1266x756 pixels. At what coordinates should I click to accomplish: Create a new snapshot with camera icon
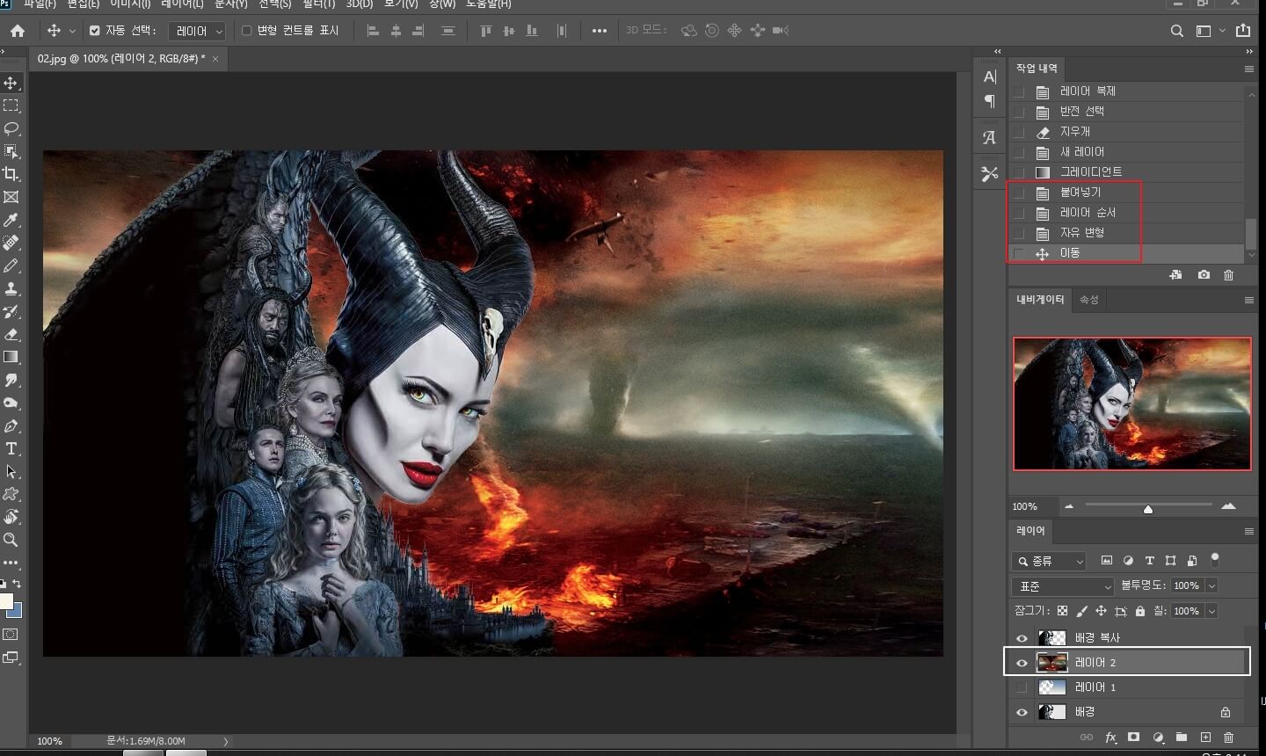[x=1204, y=275]
